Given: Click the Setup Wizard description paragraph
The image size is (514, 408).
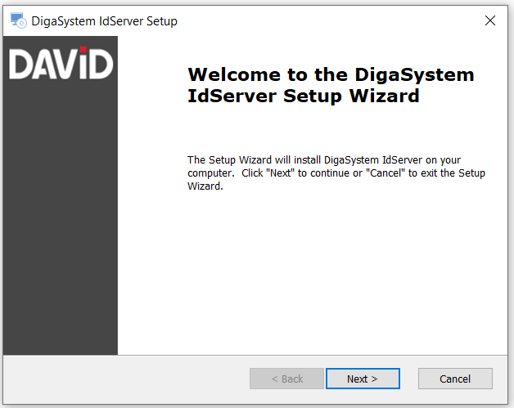Looking at the screenshot, I should tap(336, 173).
